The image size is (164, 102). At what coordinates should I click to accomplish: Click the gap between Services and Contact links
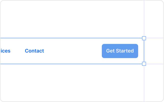(18, 51)
